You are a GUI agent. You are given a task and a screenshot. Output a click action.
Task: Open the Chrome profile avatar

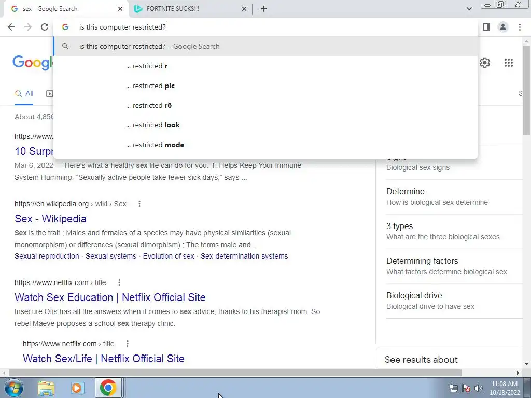pyautogui.click(x=503, y=27)
